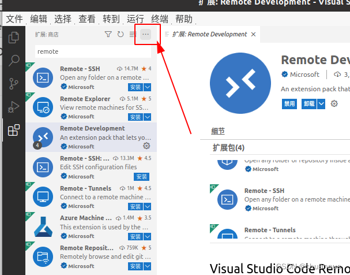Install the Remote Repositories extension

(136, 266)
